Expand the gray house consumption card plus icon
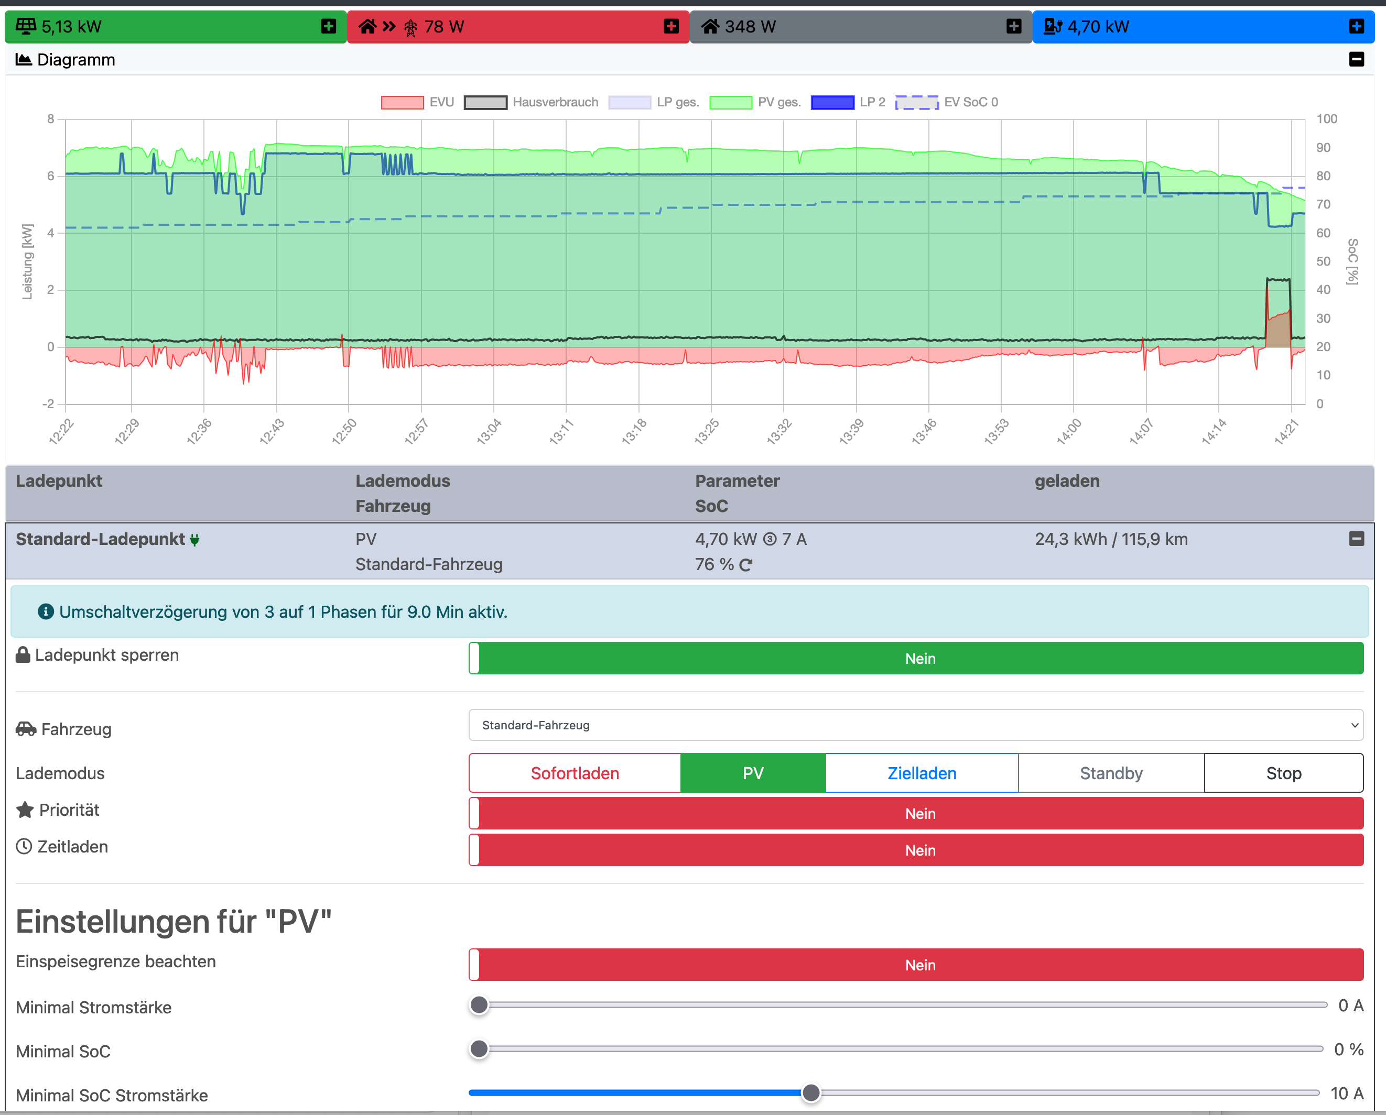Image resolution: width=1386 pixels, height=1115 pixels. [x=1014, y=26]
